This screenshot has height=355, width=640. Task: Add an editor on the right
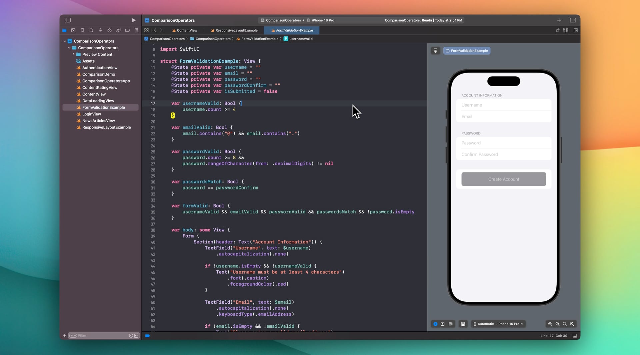[576, 30]
